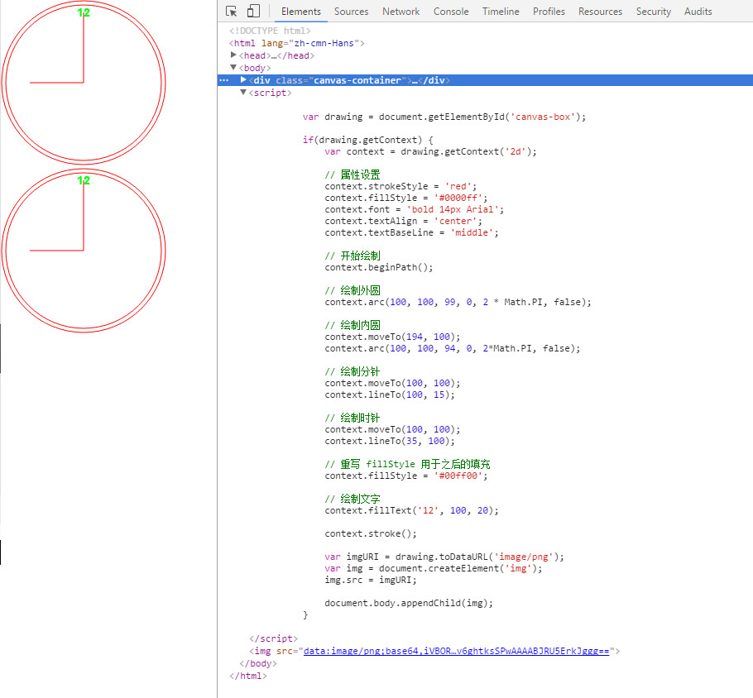The width and height of the screenshot is (753, 698).
Task: Go to the Console tab
Action: 451,12
